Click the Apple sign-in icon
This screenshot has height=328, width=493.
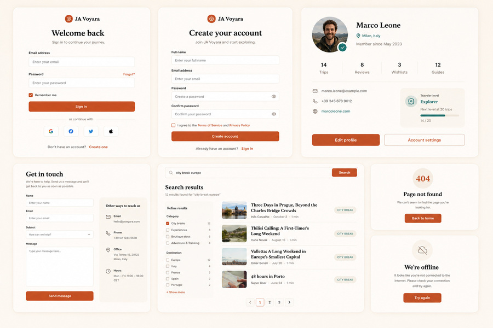tap(111, 131)
